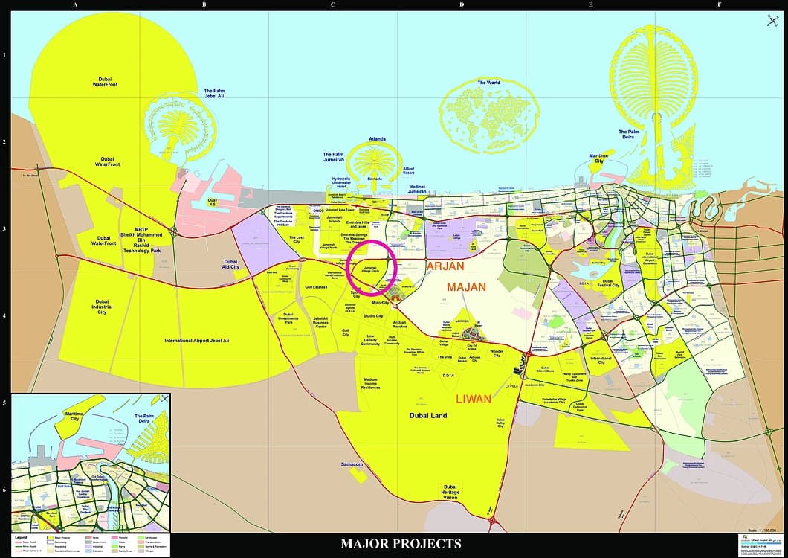Click the MAJOR PROJECTS title text
788x558 pixels.
coord(400,544)
